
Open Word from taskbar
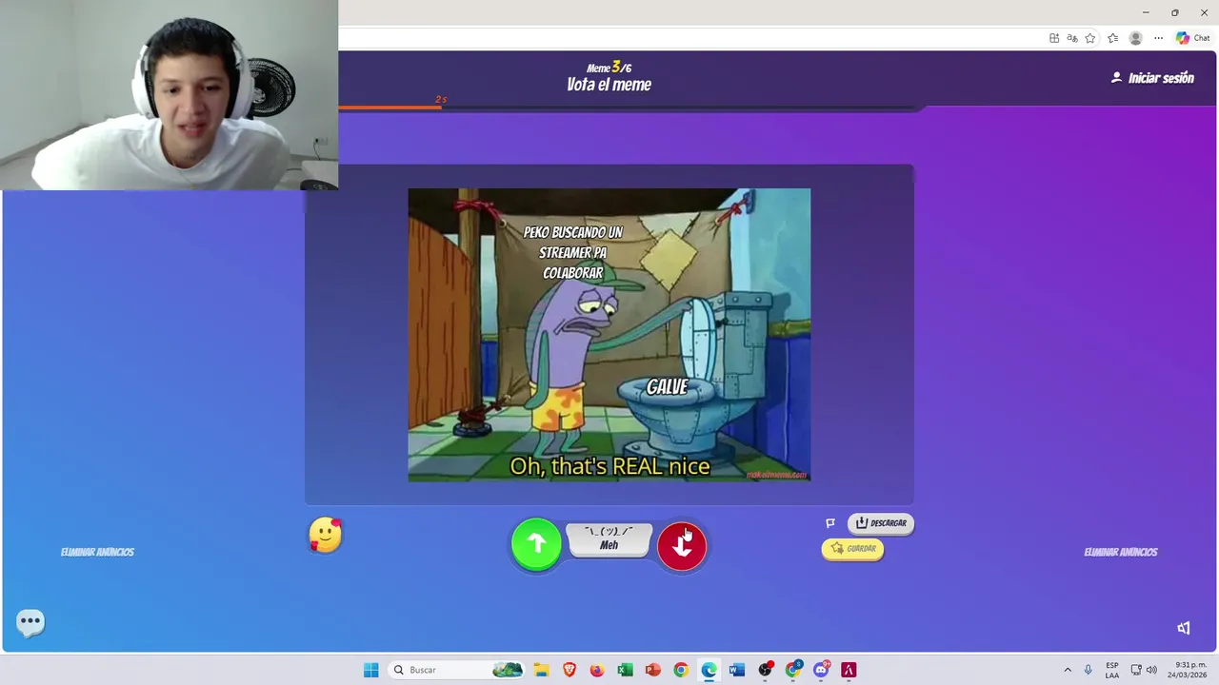tap(736, 670)
